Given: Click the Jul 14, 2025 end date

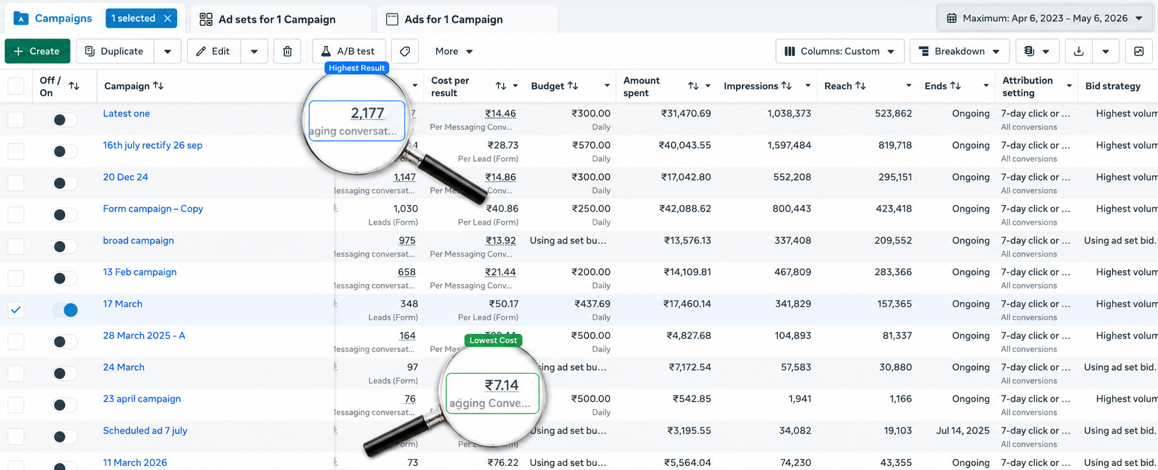Looking at the screenshot, I should click(963, 431).
